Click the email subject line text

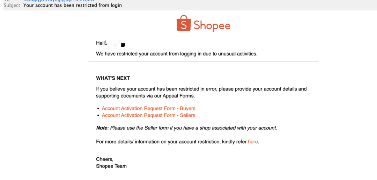[x=73, y=6]
